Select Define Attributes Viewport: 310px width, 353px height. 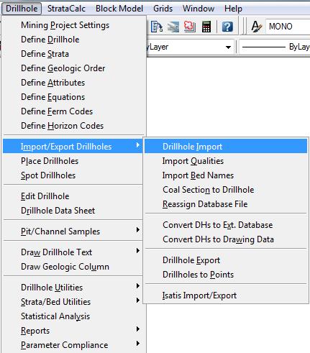(x=73, y=83)
